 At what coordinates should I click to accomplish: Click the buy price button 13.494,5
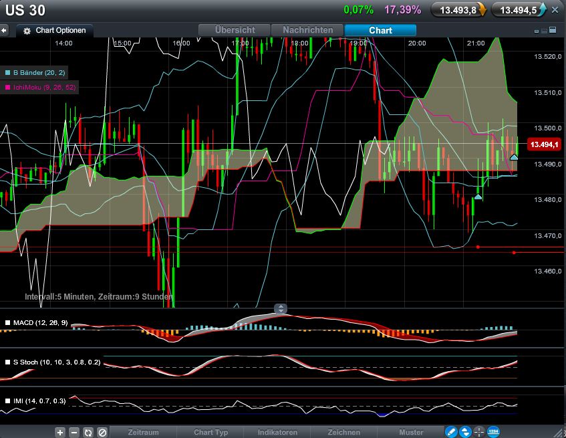519,10
